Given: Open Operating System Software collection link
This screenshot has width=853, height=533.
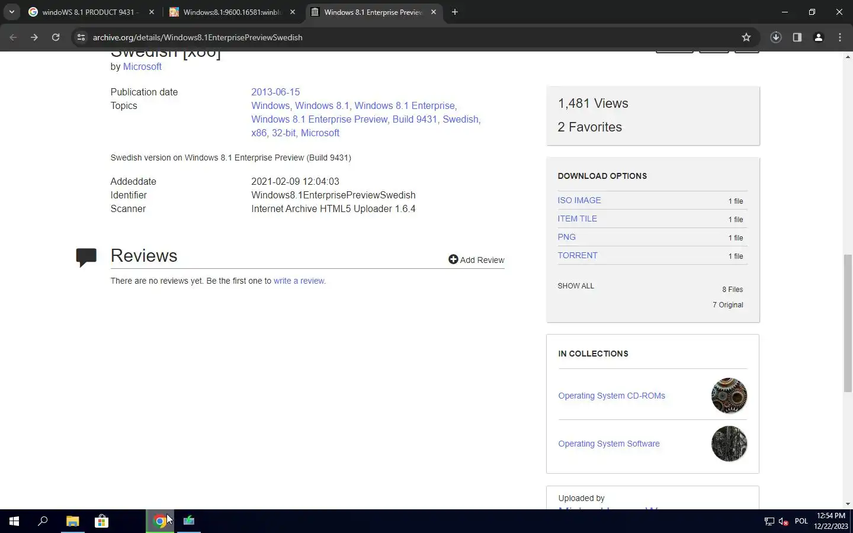Looking at the screenshot, I should [x=609, y=444].
